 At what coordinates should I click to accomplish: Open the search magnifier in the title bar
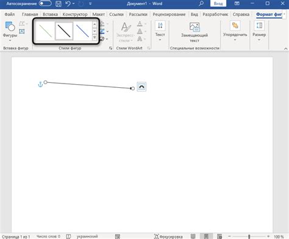pyautogui.click(x=201, y=4)
